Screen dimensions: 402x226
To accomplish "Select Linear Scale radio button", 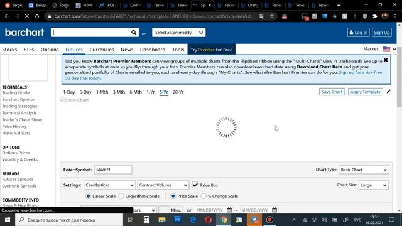I will coord(88,196).
